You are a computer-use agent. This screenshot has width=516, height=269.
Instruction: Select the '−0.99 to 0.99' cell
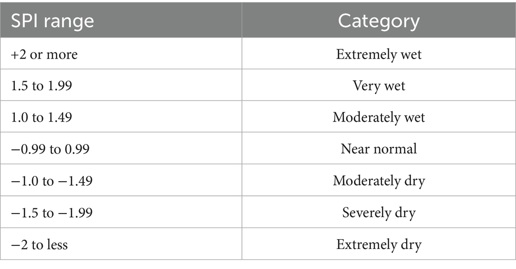pyautogui.click(x=49, y=149)
